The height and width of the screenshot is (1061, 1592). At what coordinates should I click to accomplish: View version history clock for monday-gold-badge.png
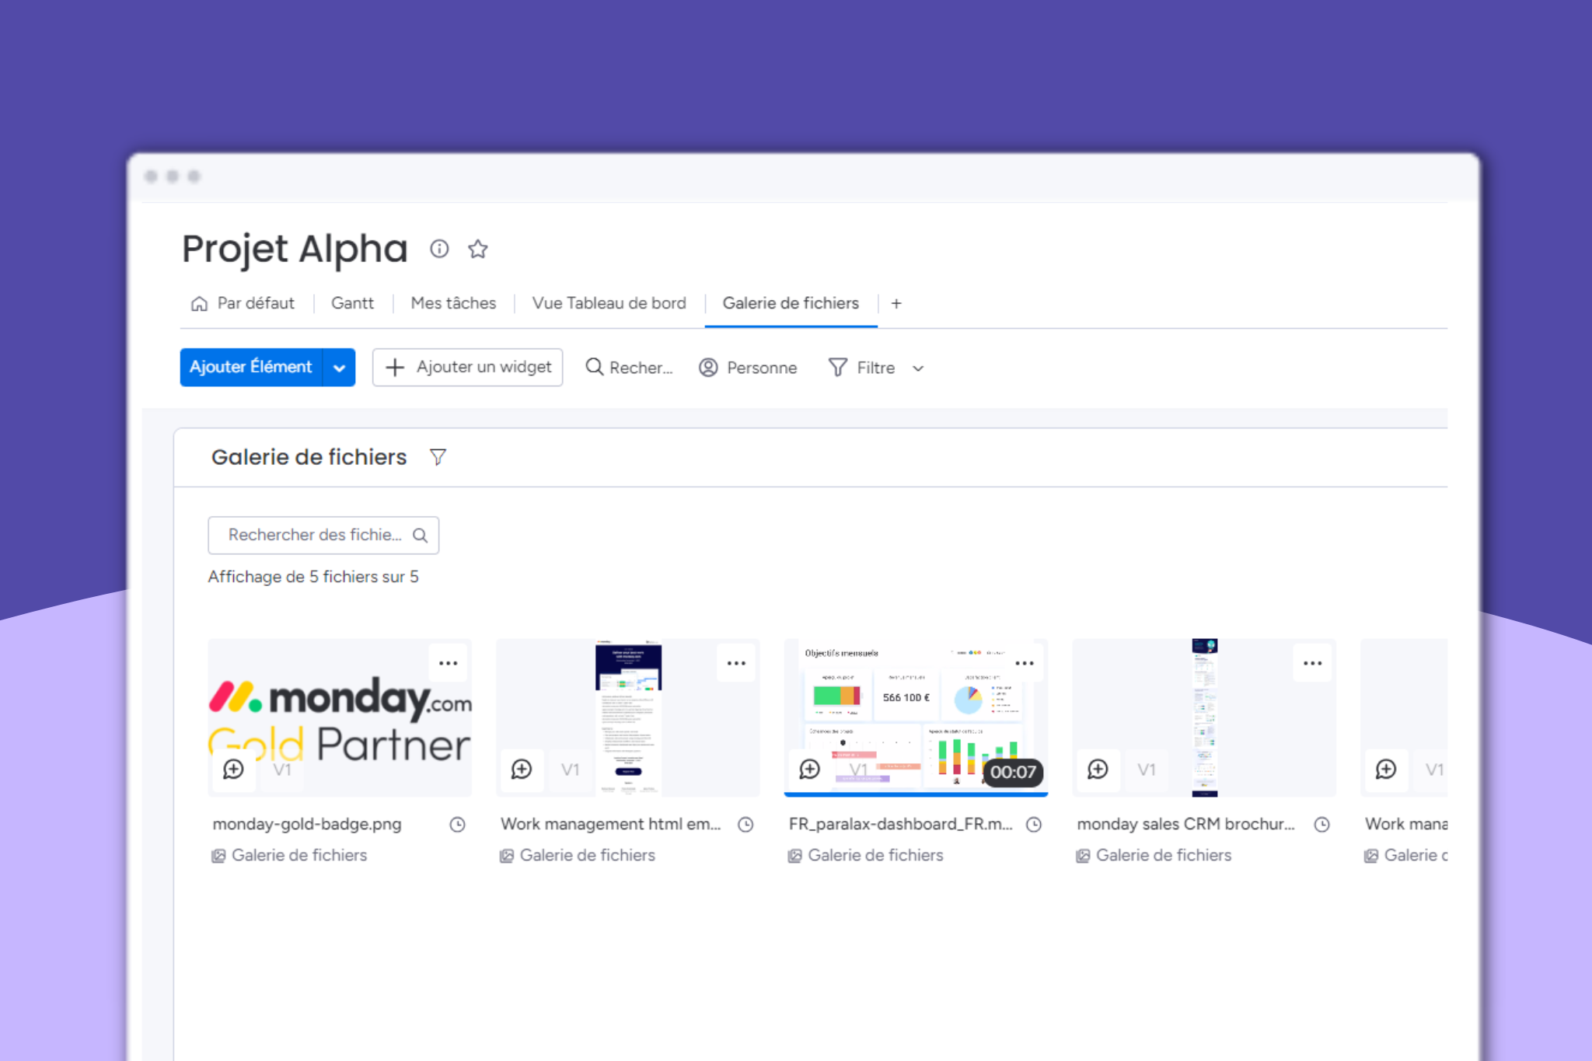click(x=457, y=825)
